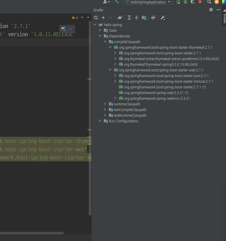
Task: Hide the Gradle tool window
Action: click(x=218, y=10)
